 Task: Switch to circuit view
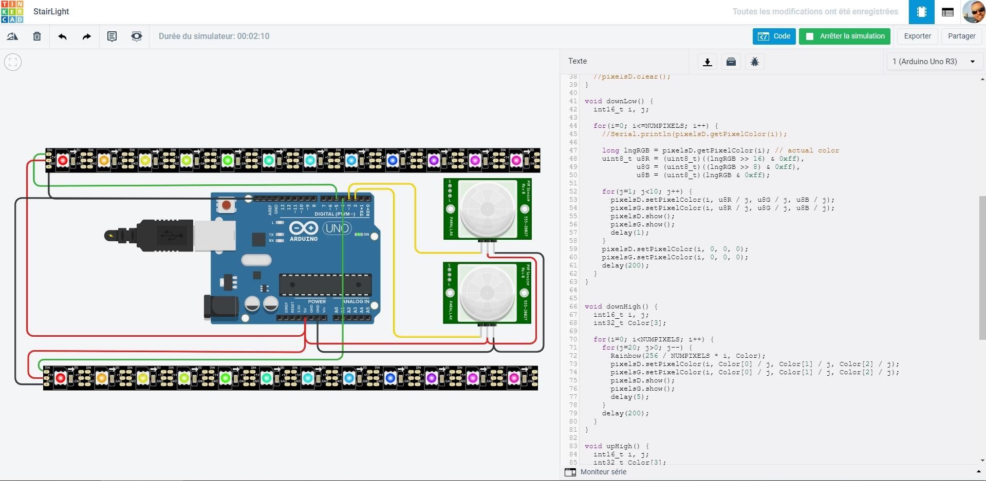[x=922, y=12]
